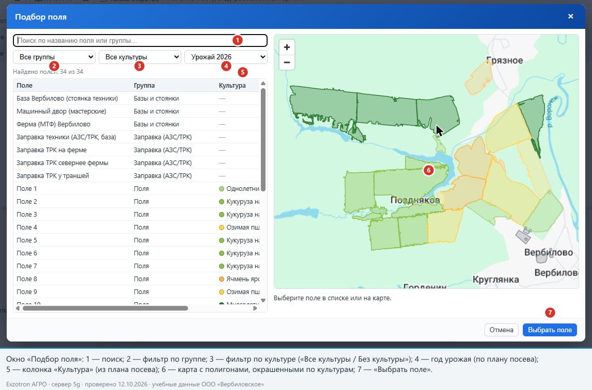Click the horizontal scrollbar thumb under the table
592x390 pixels.
[105, 308]
